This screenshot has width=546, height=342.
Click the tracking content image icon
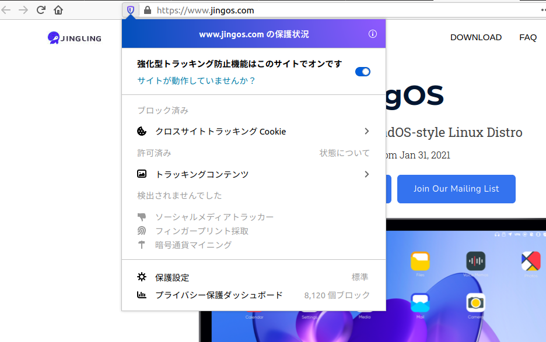tap(142, 174)
